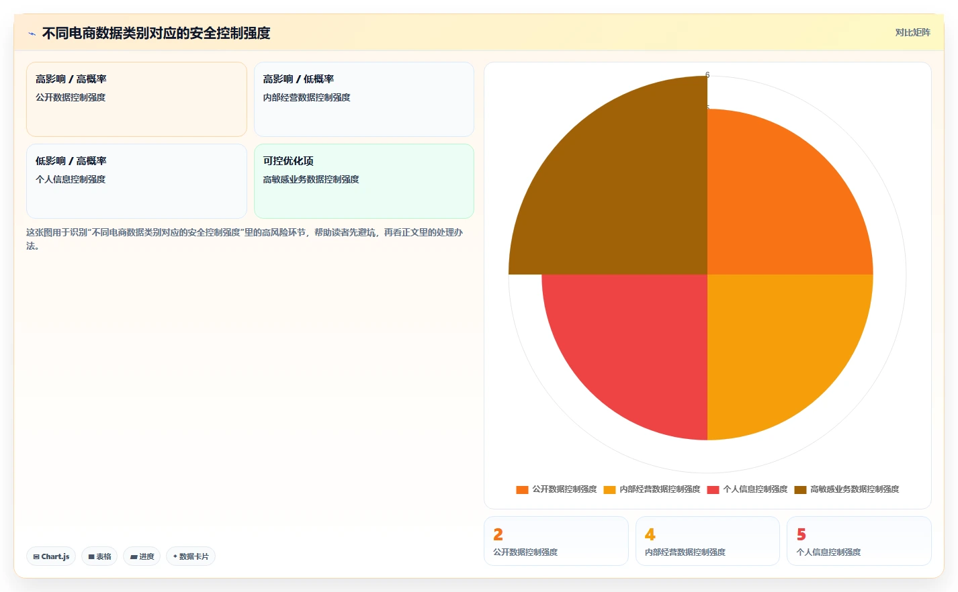The image size is (958, 592).
Task: Toggle the 高敏感业务数据控制强度 legend swatch
Action: click(800, 490)
